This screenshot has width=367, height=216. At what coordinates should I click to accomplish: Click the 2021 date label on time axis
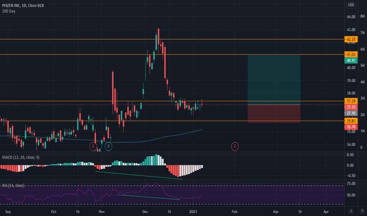(x=193, y=212)
